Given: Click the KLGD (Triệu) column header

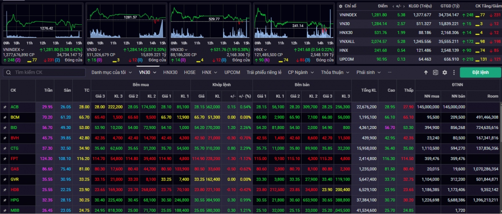Looking at the screenshot, I should click(420, 6).
